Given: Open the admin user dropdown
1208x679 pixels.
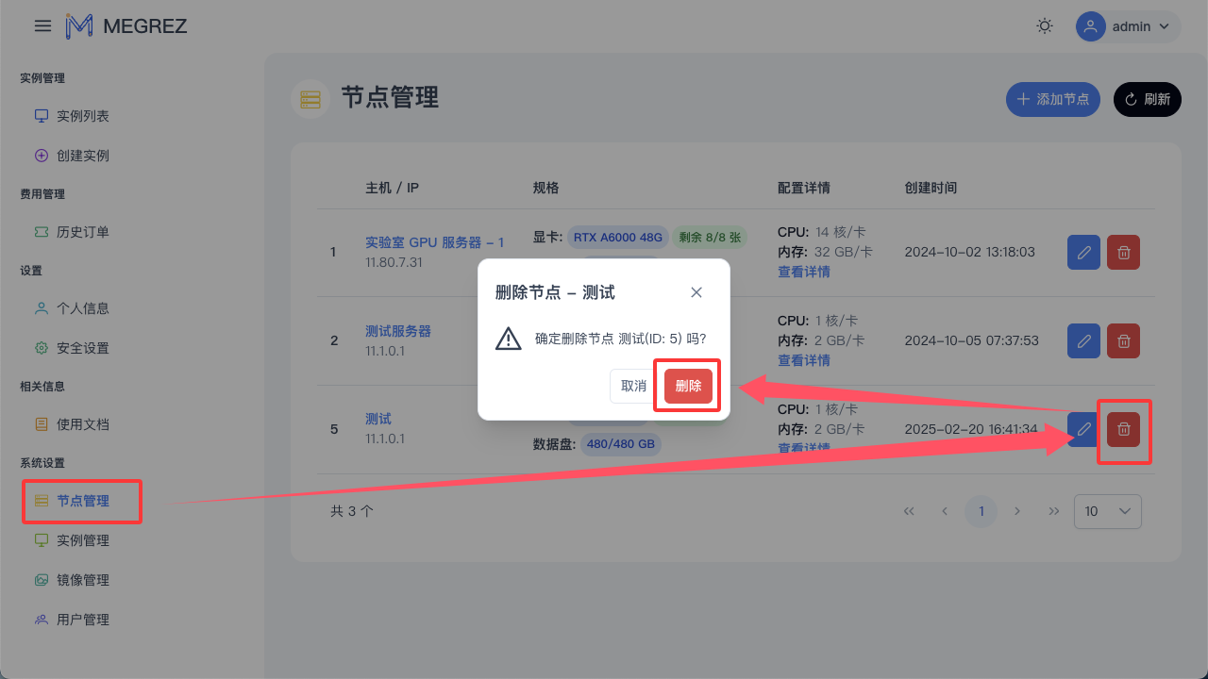Looking at the screenshot, I should click(1128, 26).
